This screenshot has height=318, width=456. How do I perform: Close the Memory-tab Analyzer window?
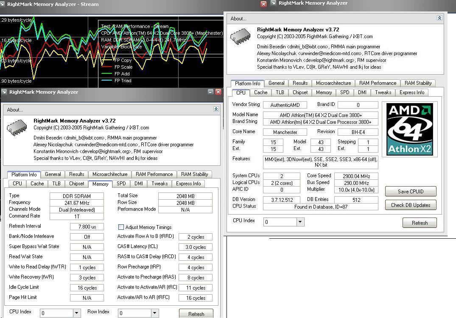tap(218, 92)
